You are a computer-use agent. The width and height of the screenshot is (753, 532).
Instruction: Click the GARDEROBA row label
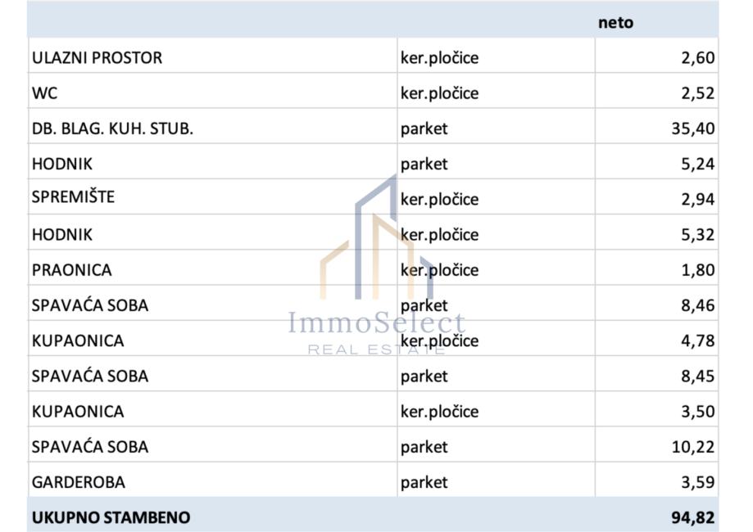(x=78, y=482)
